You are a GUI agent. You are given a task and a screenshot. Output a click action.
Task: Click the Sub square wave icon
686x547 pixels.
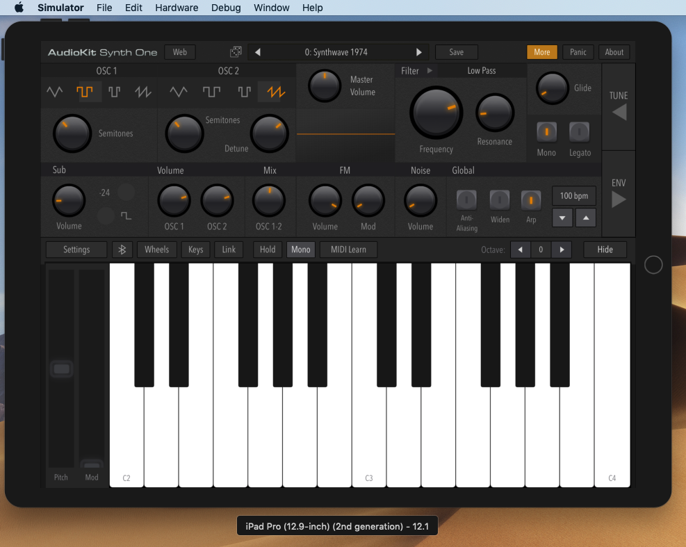pyautogui.click(x=126, y=215)
